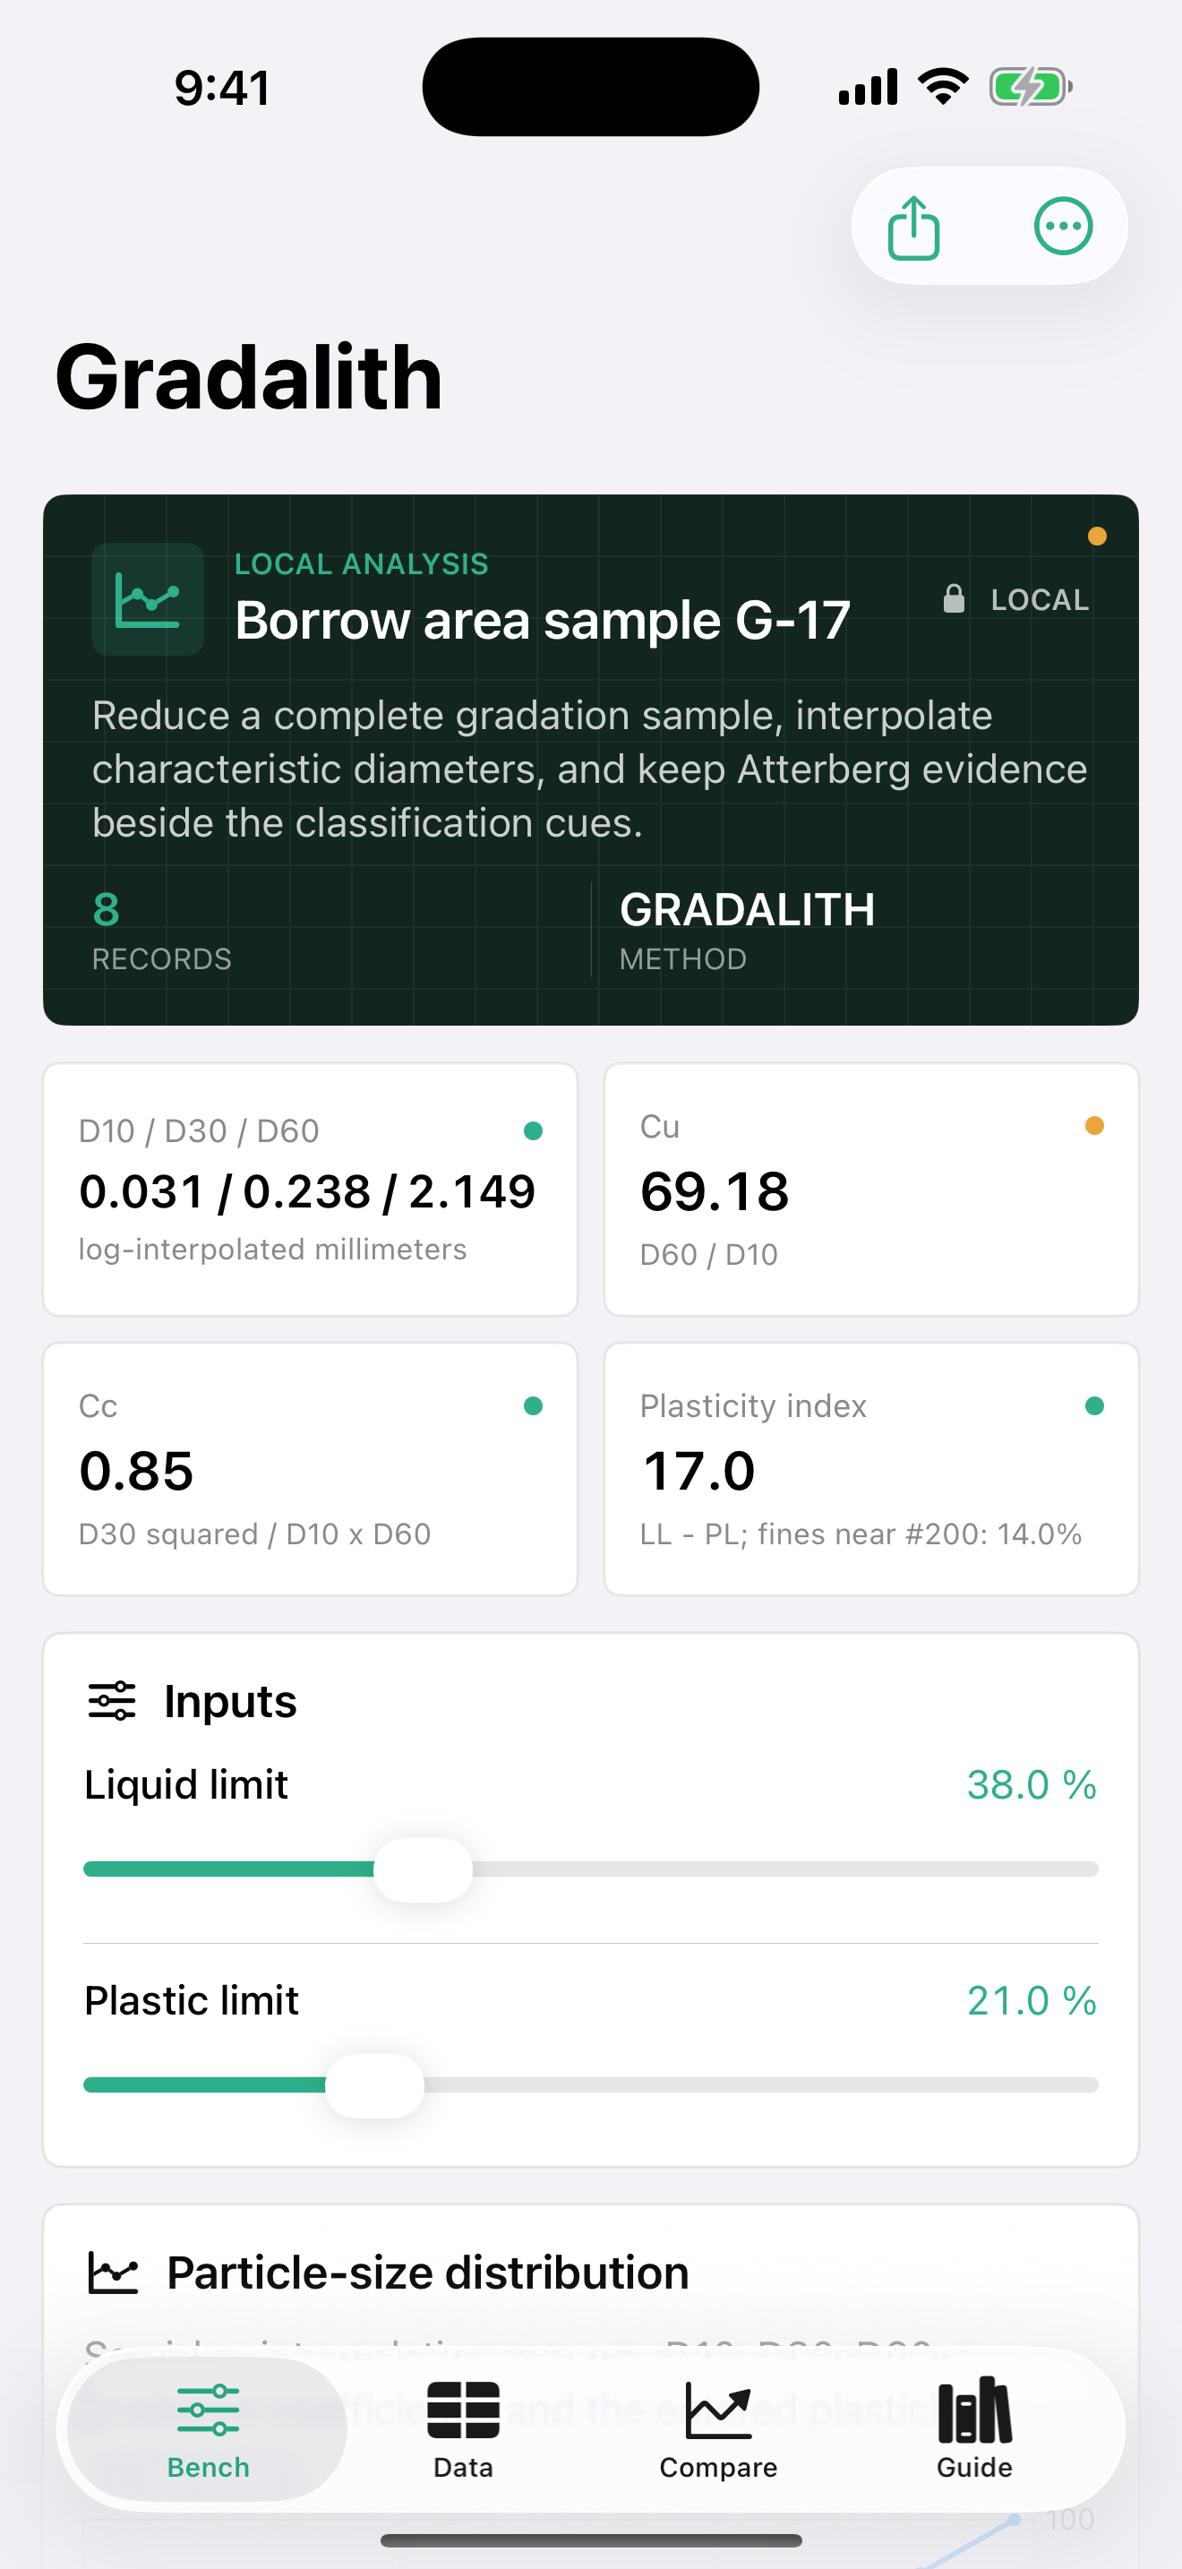
Task: Open the Cu 69.18 card
Action: click(x=871, y=1190)
